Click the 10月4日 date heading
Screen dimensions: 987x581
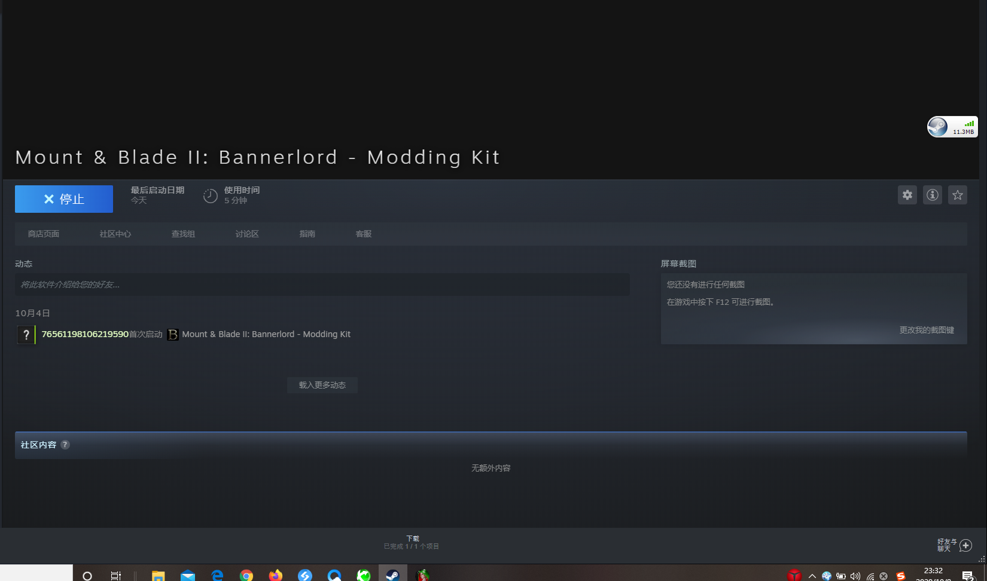[x=32, y=313]
